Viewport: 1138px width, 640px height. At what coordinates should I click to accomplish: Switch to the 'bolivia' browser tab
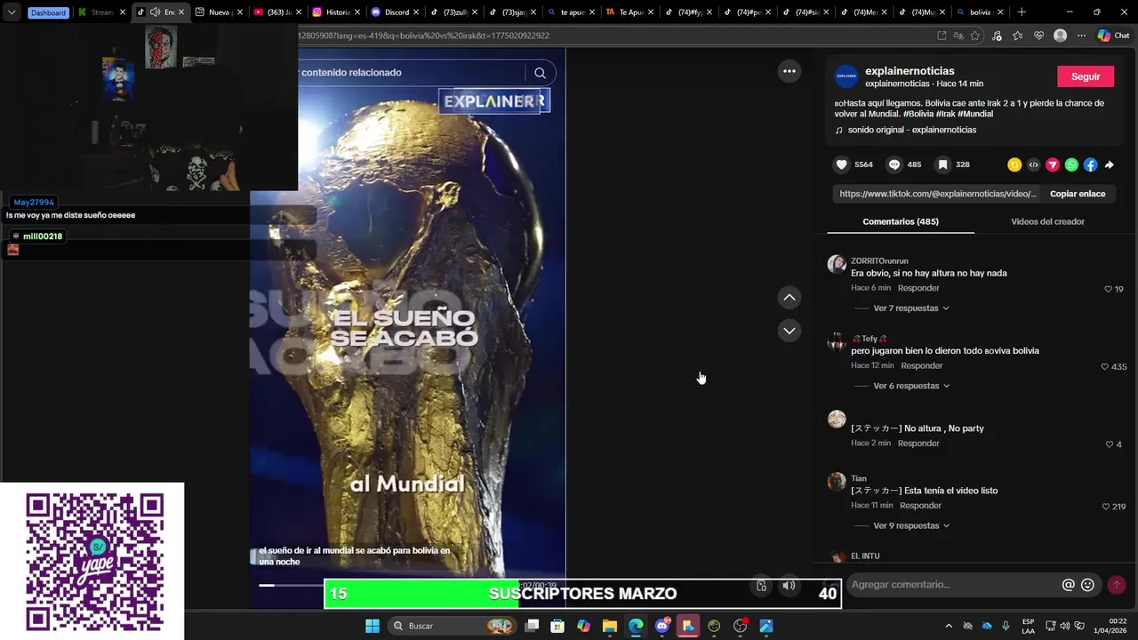[981, 12]
